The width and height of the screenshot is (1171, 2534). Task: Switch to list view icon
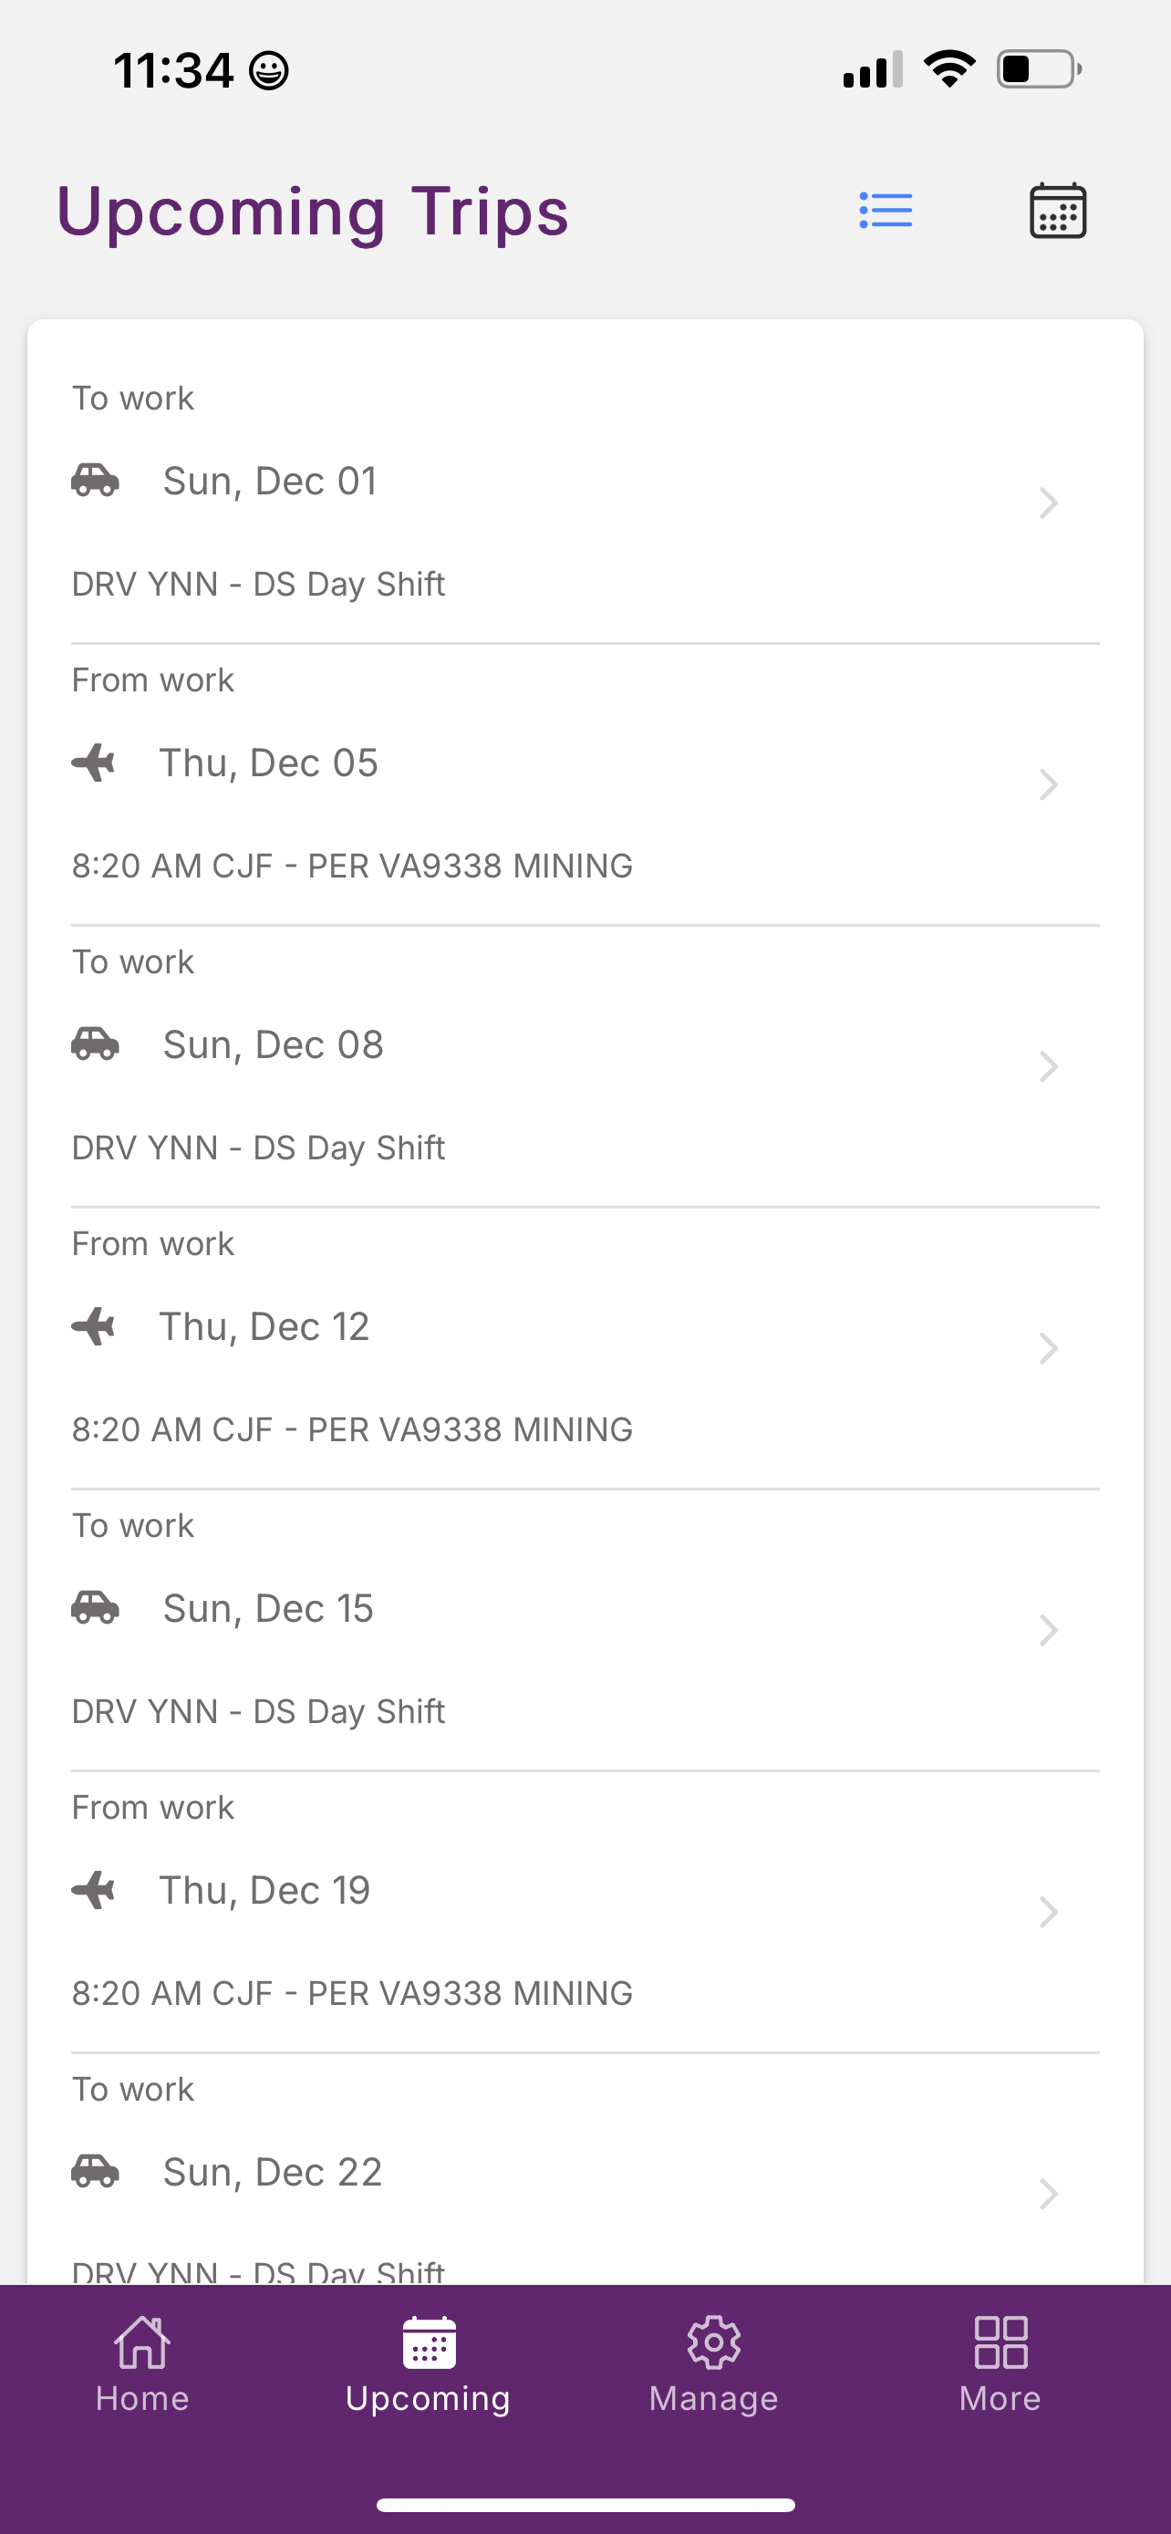click(x=885, y=211)
